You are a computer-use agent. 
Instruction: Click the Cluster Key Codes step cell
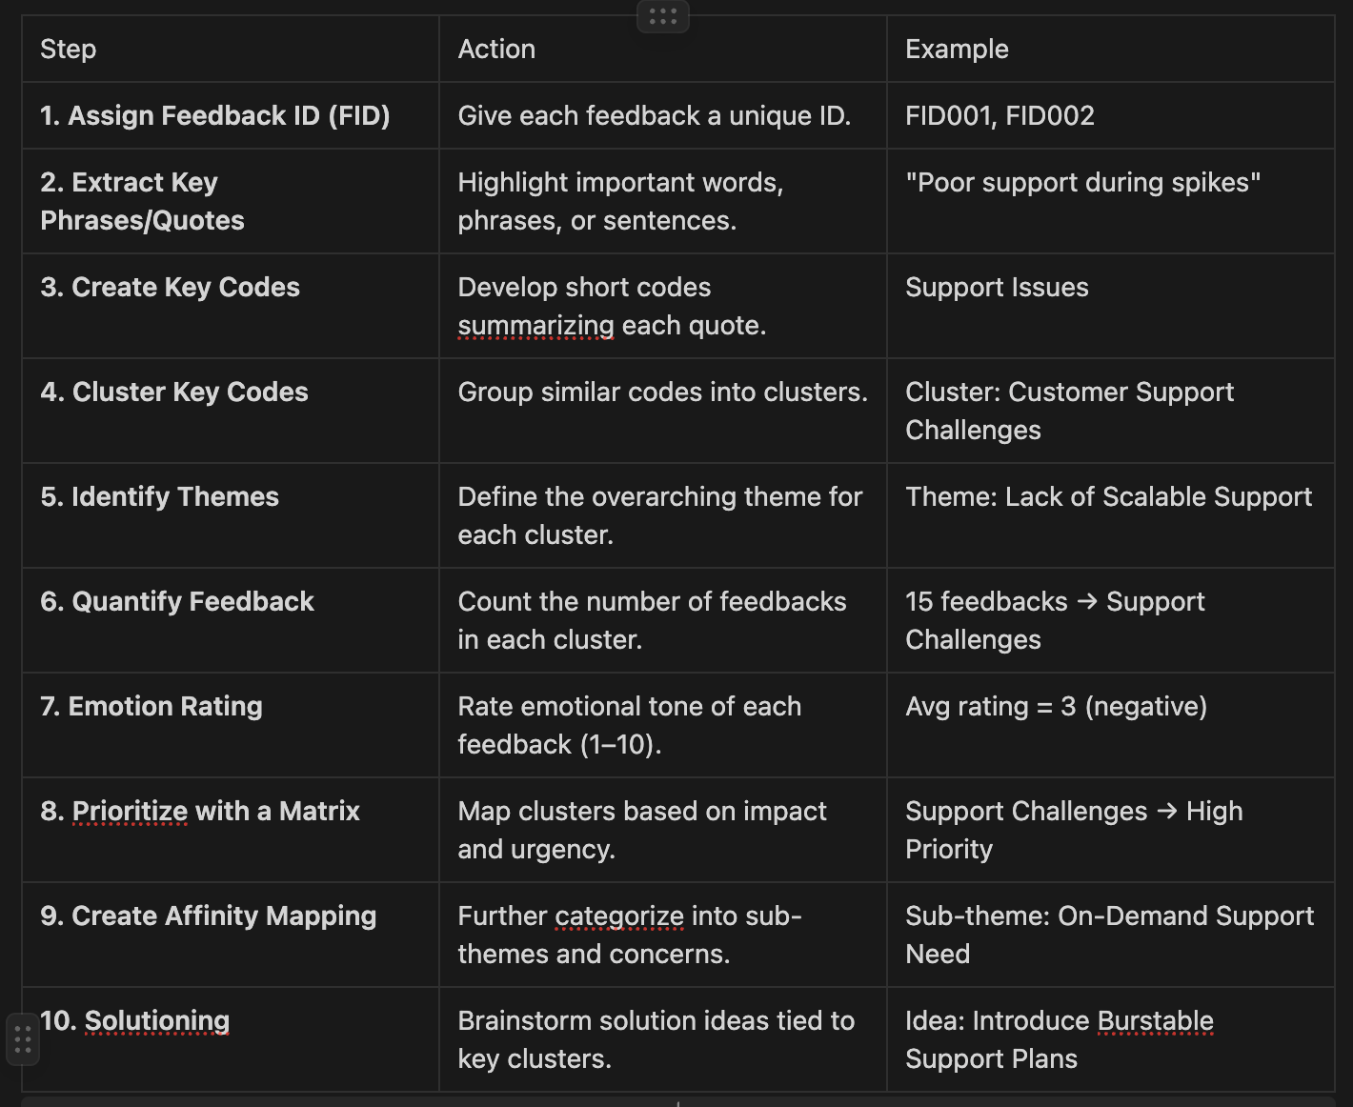pyautogui.click(x=231, y=411)
